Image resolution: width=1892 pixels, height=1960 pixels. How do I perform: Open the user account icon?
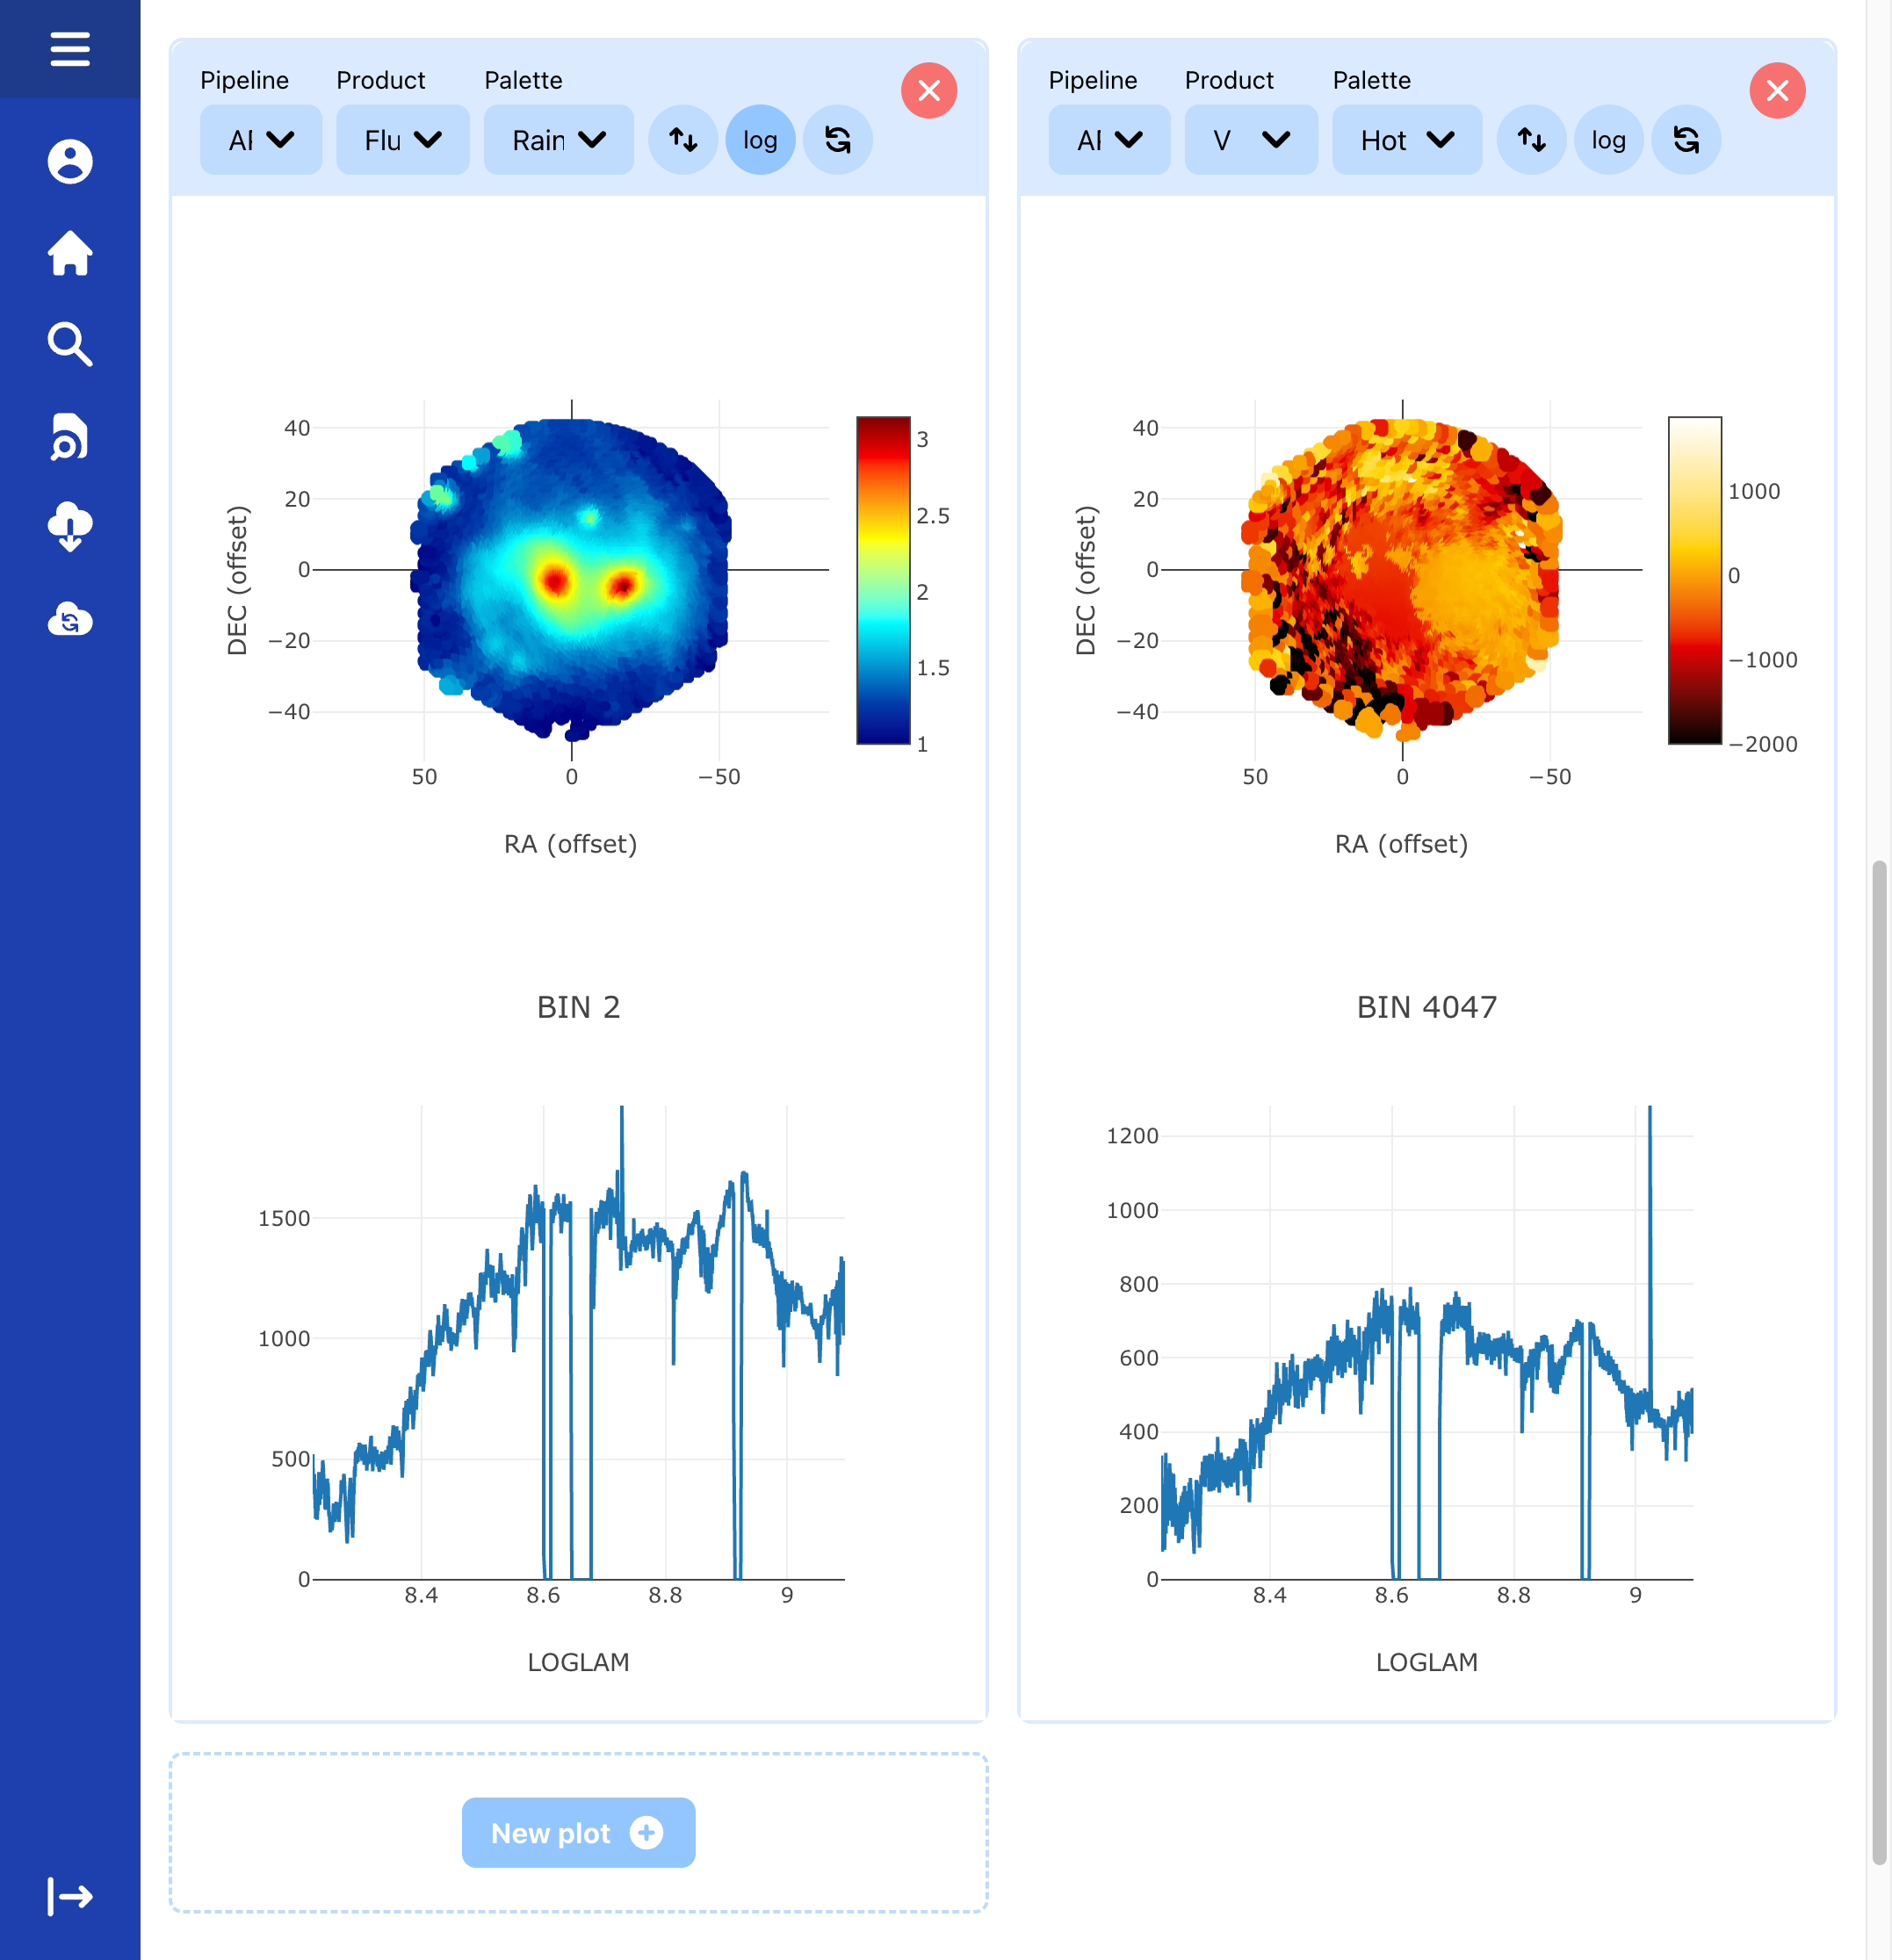70,161
